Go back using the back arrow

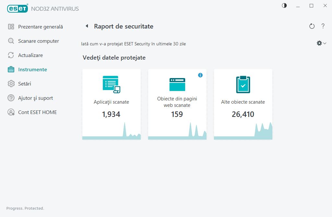(87, 26)
